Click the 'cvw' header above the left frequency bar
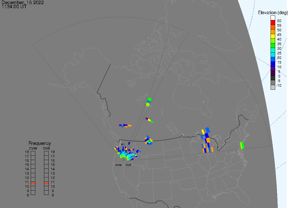The image size is (288, 208). [33, 148]
